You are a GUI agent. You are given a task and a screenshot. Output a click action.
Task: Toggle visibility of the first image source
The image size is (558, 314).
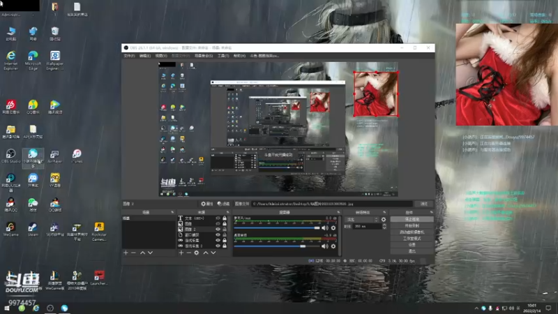coord(218,224)
